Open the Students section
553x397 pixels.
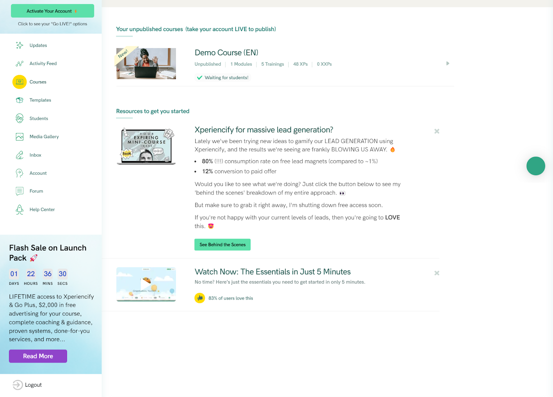coord(38,118)
